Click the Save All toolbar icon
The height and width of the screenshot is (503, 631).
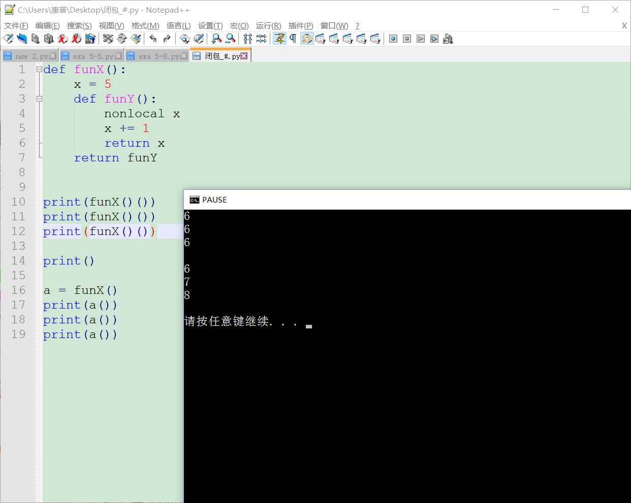click(x=49, y=39)
